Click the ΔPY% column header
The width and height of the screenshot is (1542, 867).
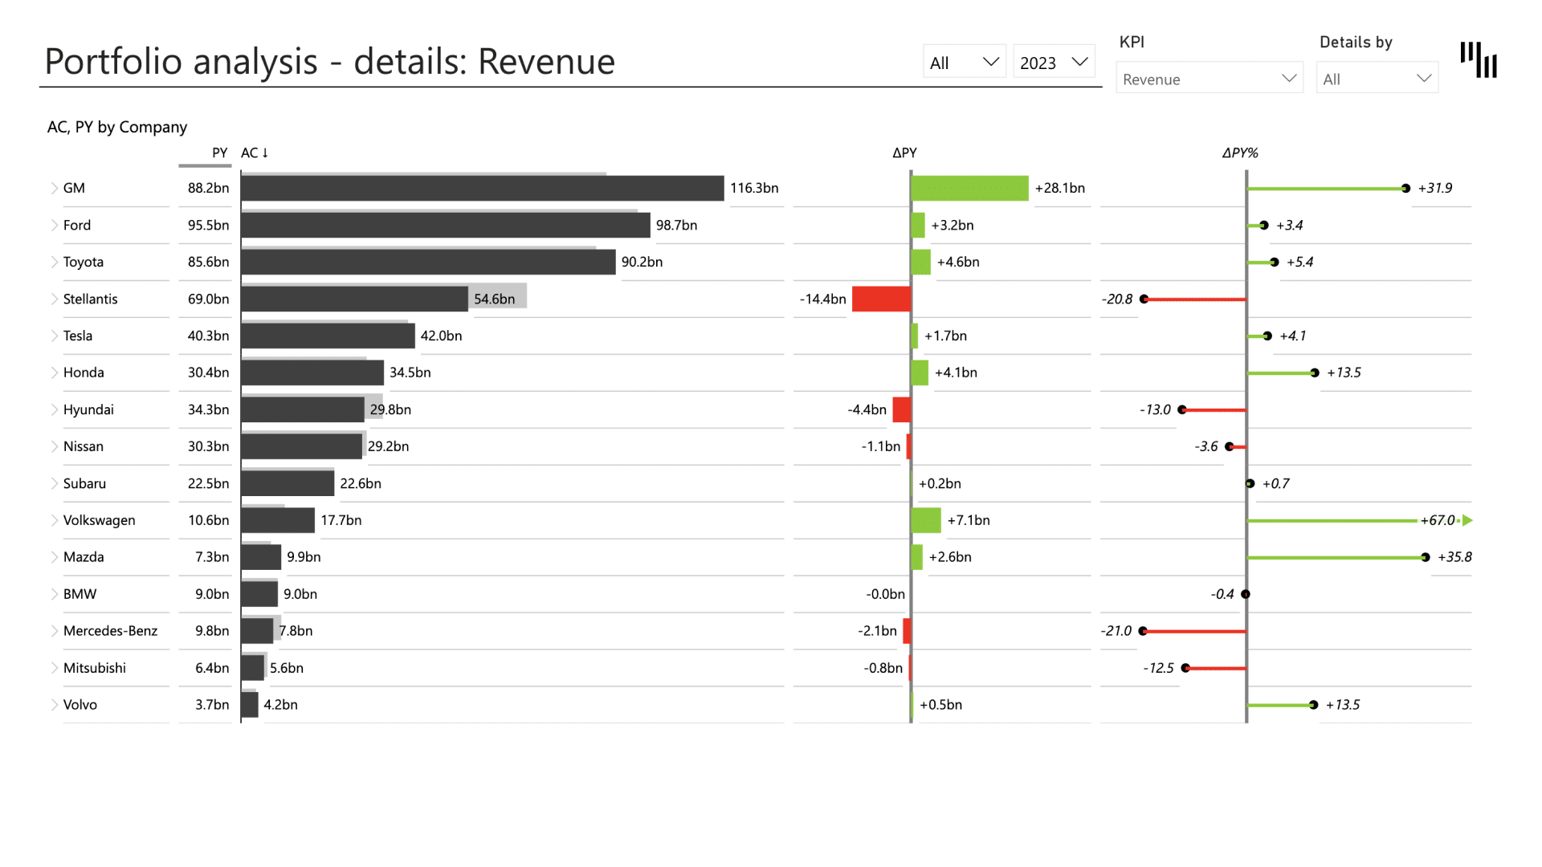point(1242,153)
